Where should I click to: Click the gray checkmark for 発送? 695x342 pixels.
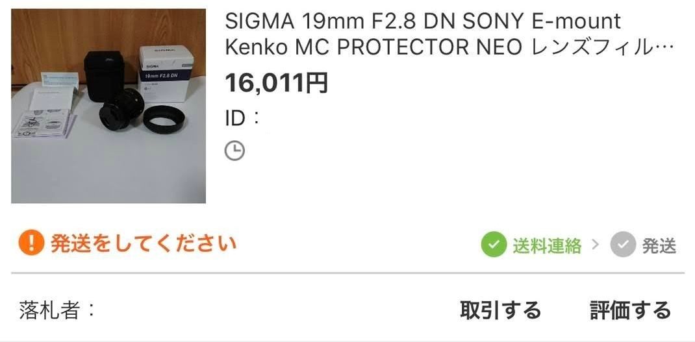point(623,245)
